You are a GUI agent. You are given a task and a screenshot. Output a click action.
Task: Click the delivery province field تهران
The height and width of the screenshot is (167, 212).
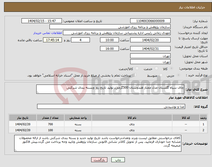coord(150,56)
